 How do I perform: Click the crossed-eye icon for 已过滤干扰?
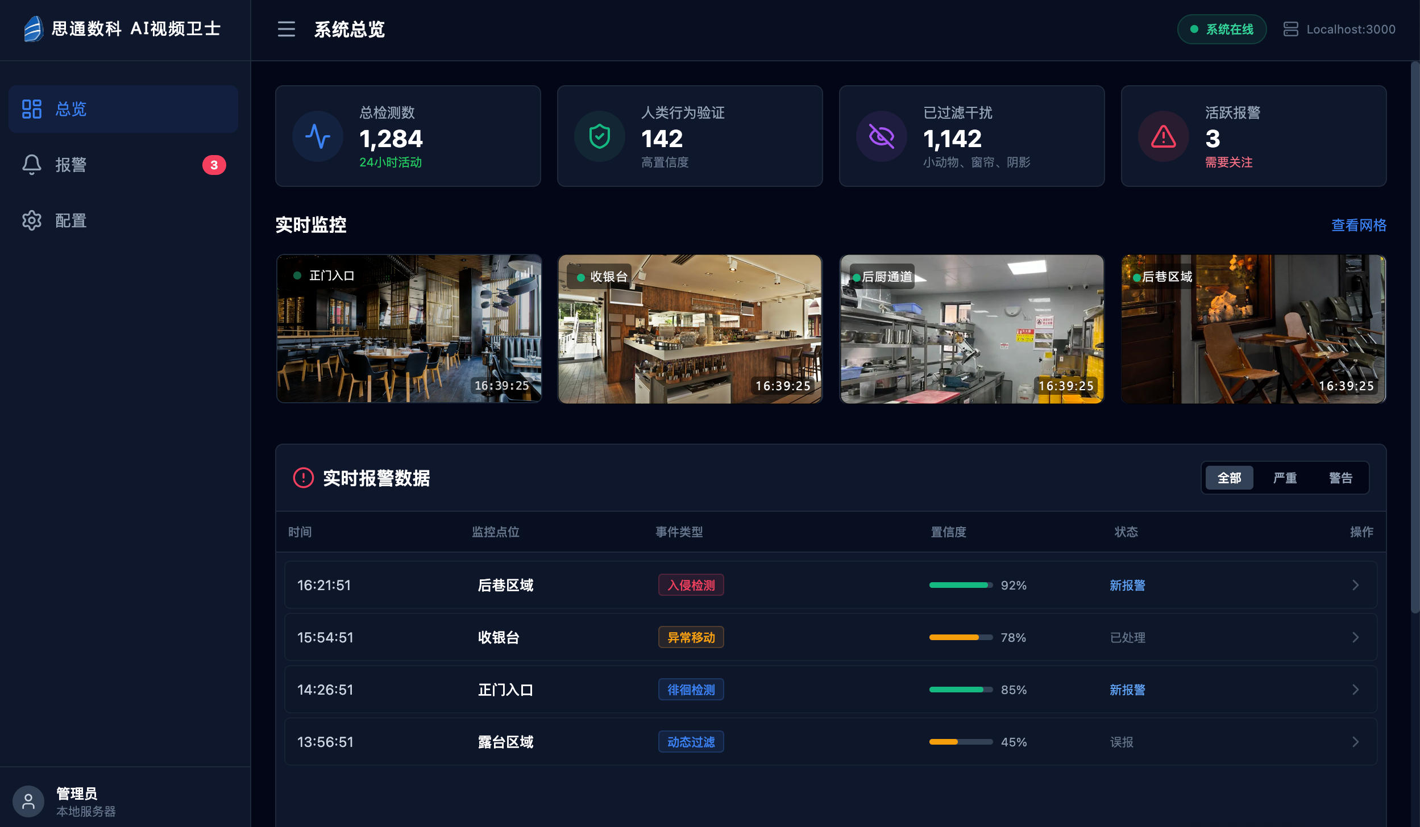point(881,137)
